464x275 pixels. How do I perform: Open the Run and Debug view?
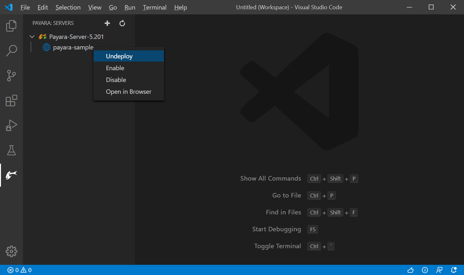[11, 125]
